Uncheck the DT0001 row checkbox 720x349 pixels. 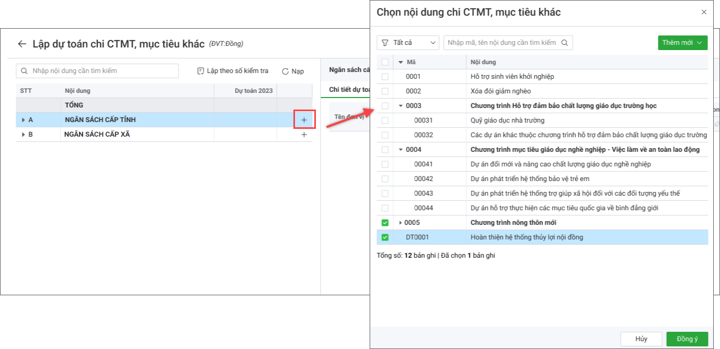(385, 237)
